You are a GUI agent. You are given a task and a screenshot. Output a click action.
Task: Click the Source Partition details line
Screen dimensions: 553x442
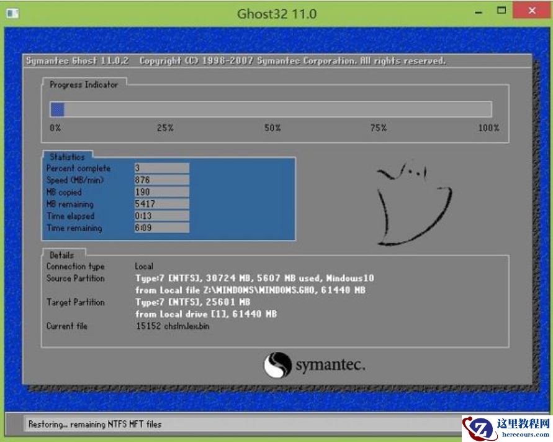pos(254,279)
